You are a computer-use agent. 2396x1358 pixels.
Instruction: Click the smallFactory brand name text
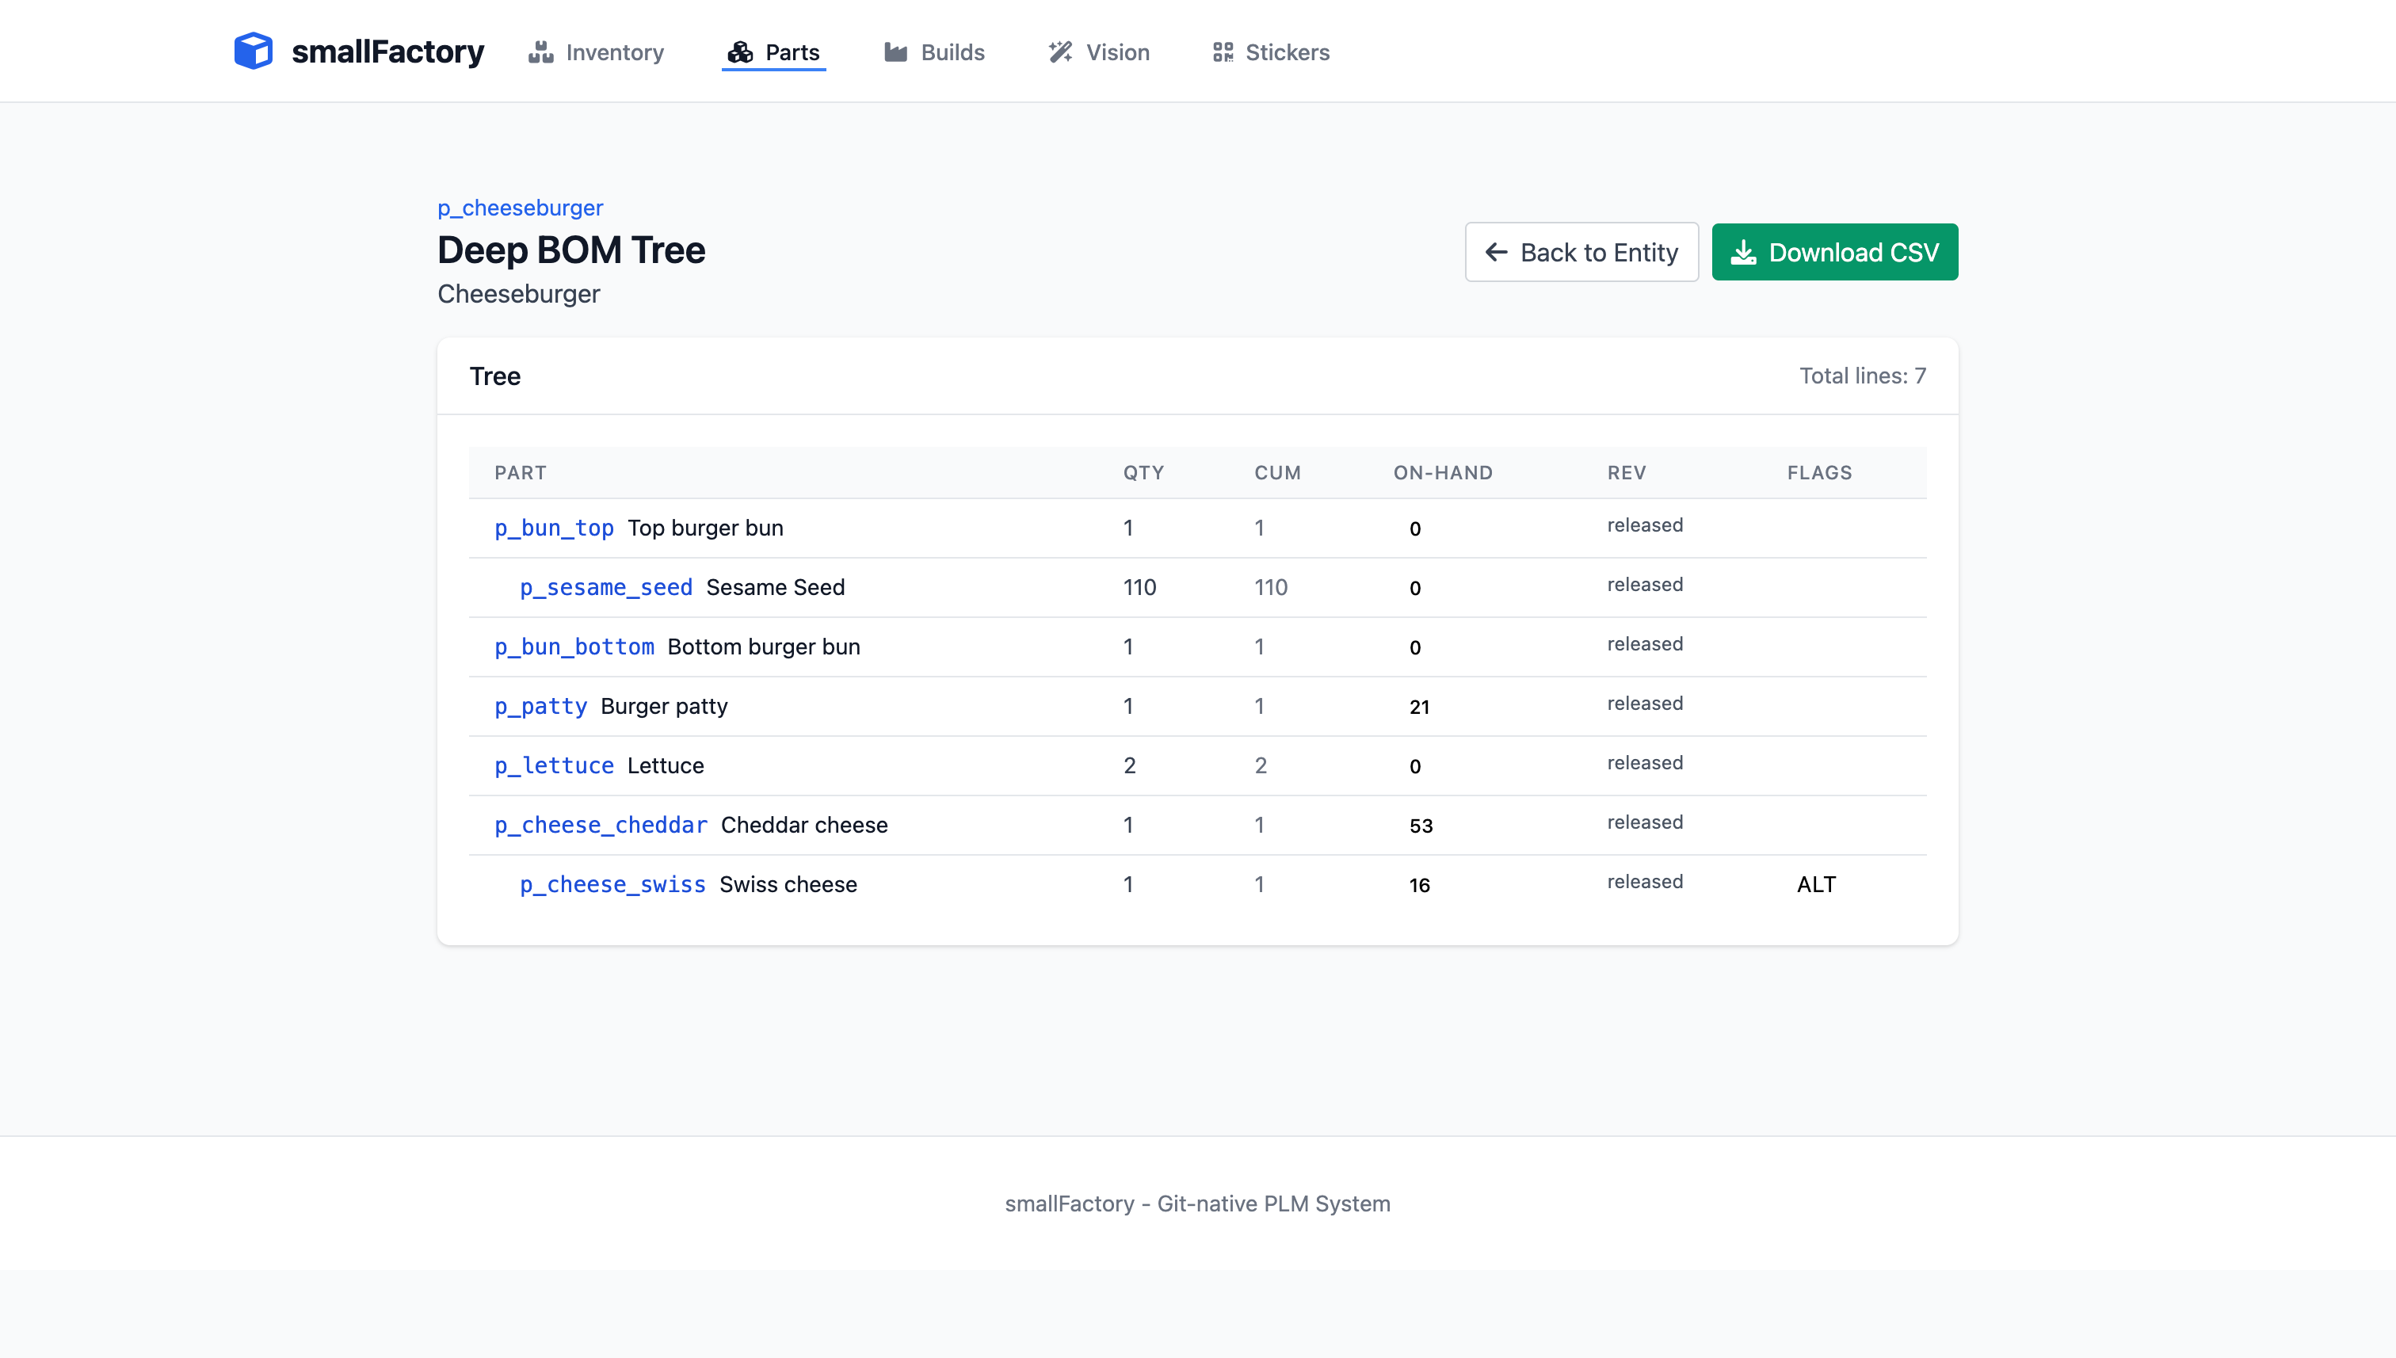tap(387, 51)
